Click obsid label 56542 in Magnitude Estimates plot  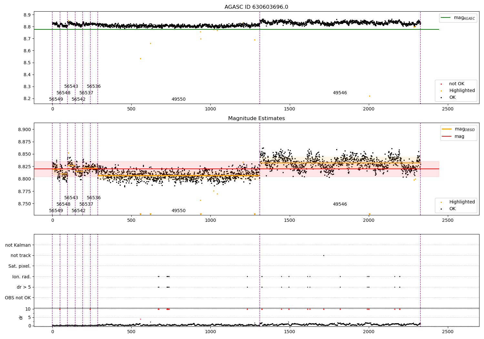click(78, 211)
